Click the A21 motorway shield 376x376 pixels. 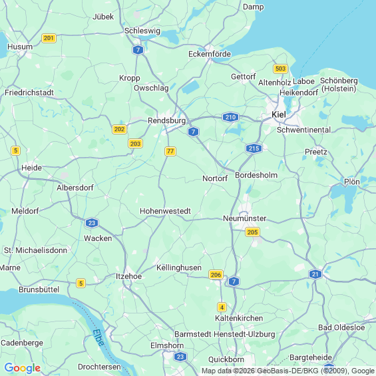point(315,274)
